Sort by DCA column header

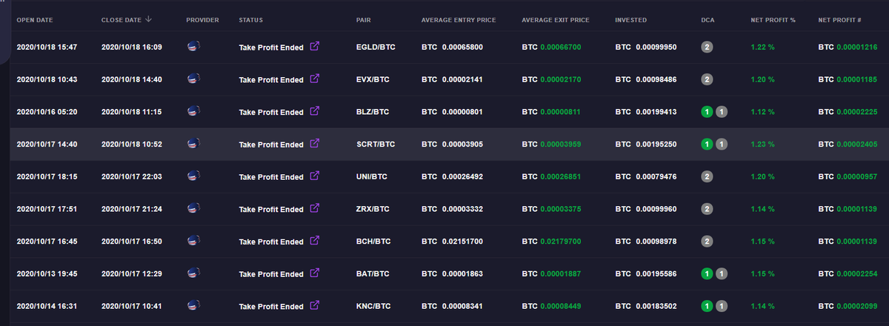[707, 19]
